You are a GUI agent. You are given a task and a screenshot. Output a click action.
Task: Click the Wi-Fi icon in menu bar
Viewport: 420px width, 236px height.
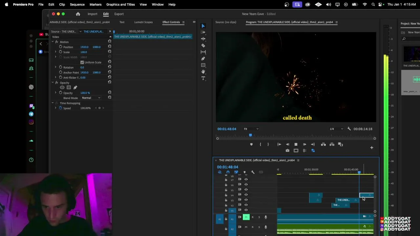click(365, 5)
